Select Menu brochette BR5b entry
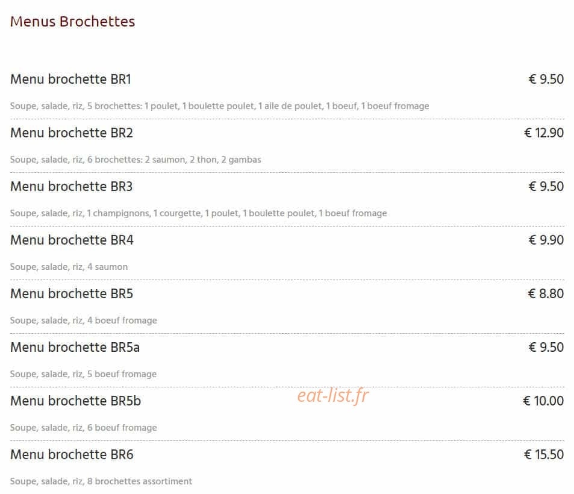The height and width of the screenshot is (494, 574). [75, 401]
